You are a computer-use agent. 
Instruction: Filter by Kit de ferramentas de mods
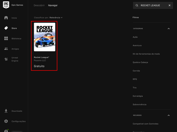point(146,54)
